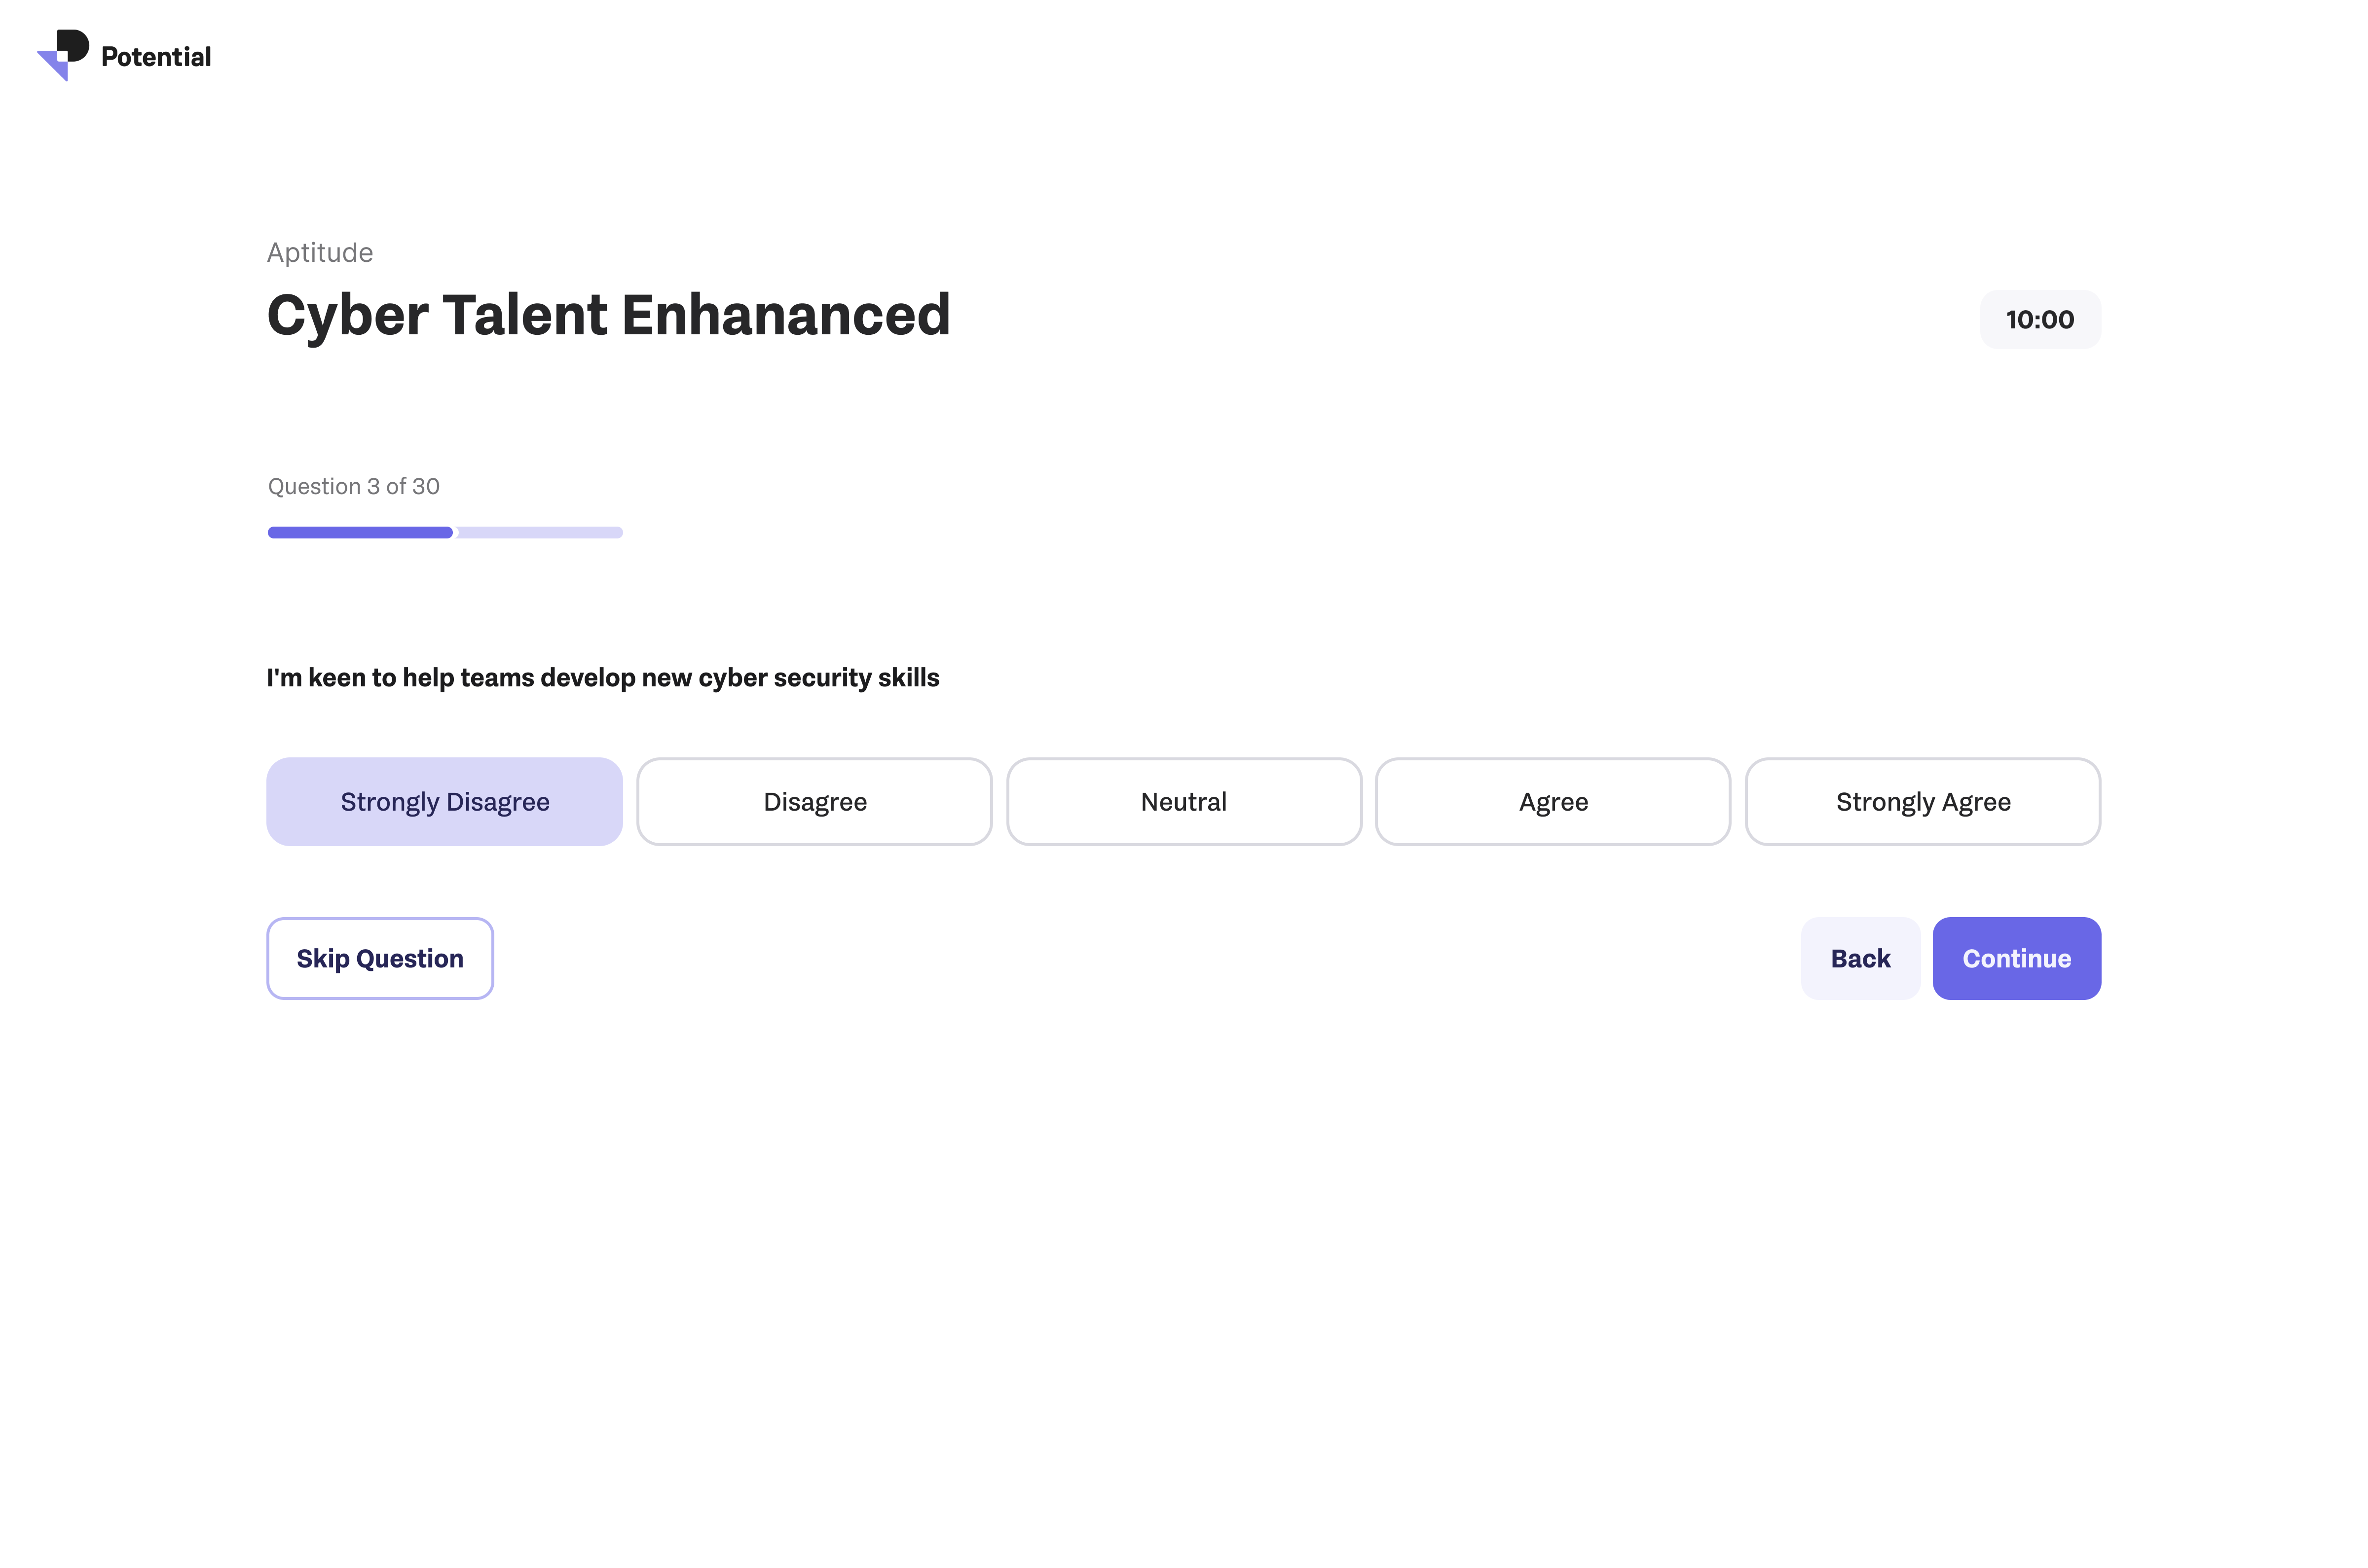Click 'cyber security skills' in the statement
Viewport: 2368px width, 1568px height.
click(x=818, y=678)
